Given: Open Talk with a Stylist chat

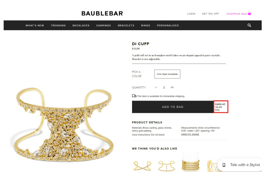Looking at the screenshot, I should click(240, 165).
